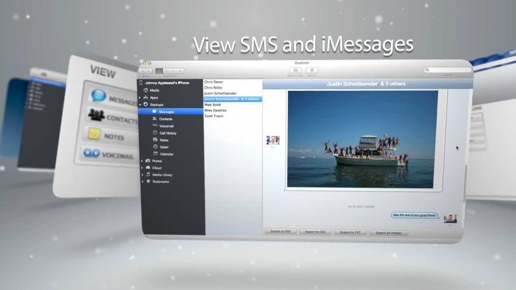Expand the iCloud disclosure triangle

pyautogui.click(x=142, y=168)
